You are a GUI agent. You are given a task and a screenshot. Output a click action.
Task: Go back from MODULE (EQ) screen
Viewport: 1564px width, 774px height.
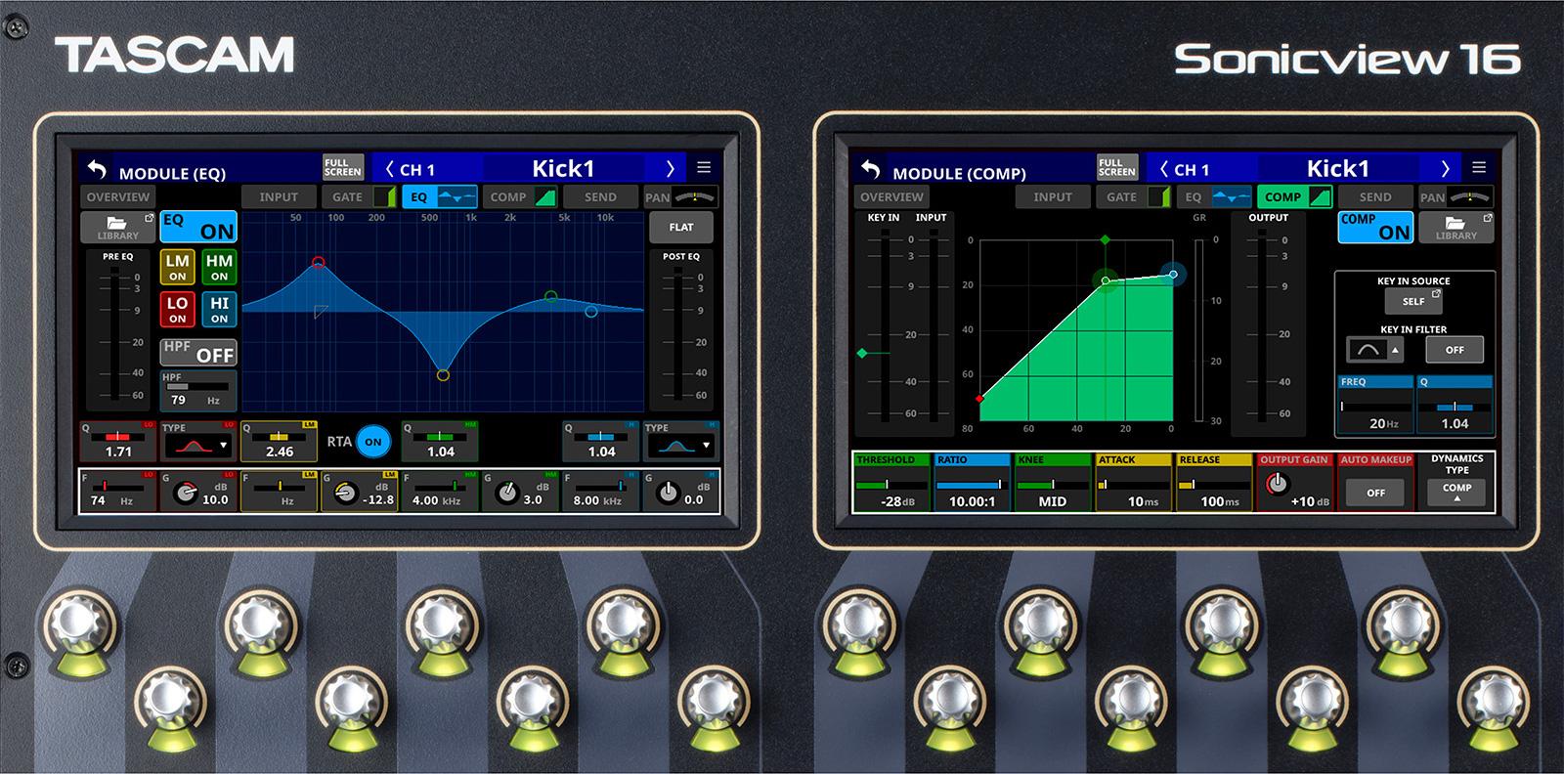96,168
